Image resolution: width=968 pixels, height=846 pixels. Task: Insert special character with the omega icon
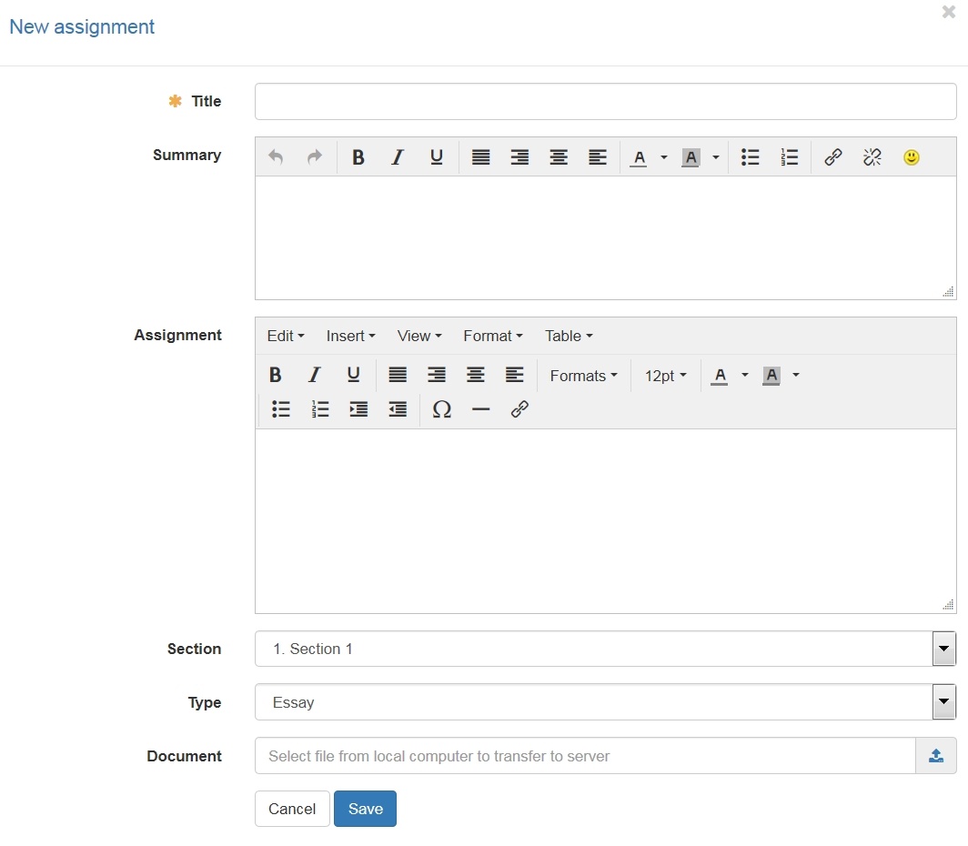coord(441,409)
